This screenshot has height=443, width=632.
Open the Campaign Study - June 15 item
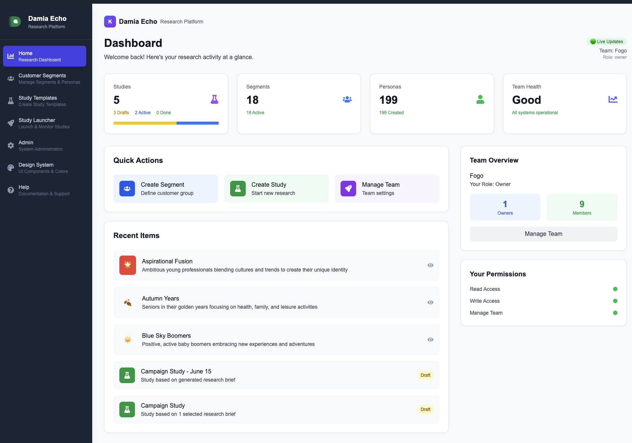[276, 375]
